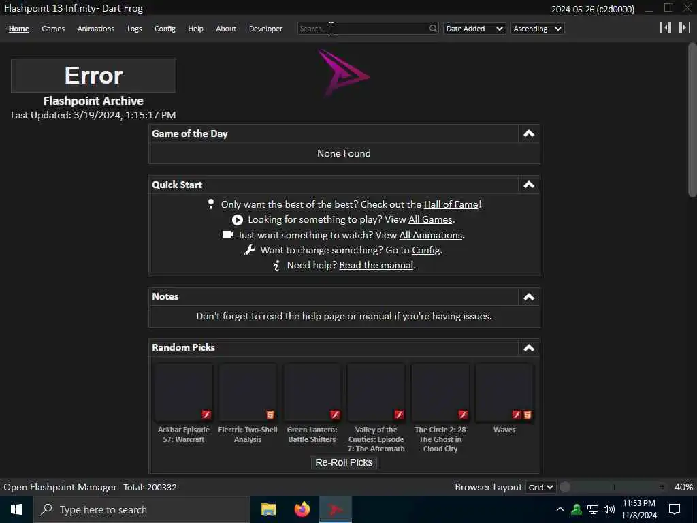Screen dimensions: 697x523
Task: Click the Flash icon on Green Lantern thumbnail
Action: (x=335, y=415)
